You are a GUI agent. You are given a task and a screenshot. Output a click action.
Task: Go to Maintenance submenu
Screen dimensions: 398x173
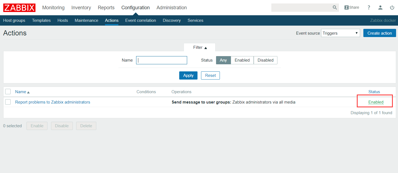tap(86, 20)
